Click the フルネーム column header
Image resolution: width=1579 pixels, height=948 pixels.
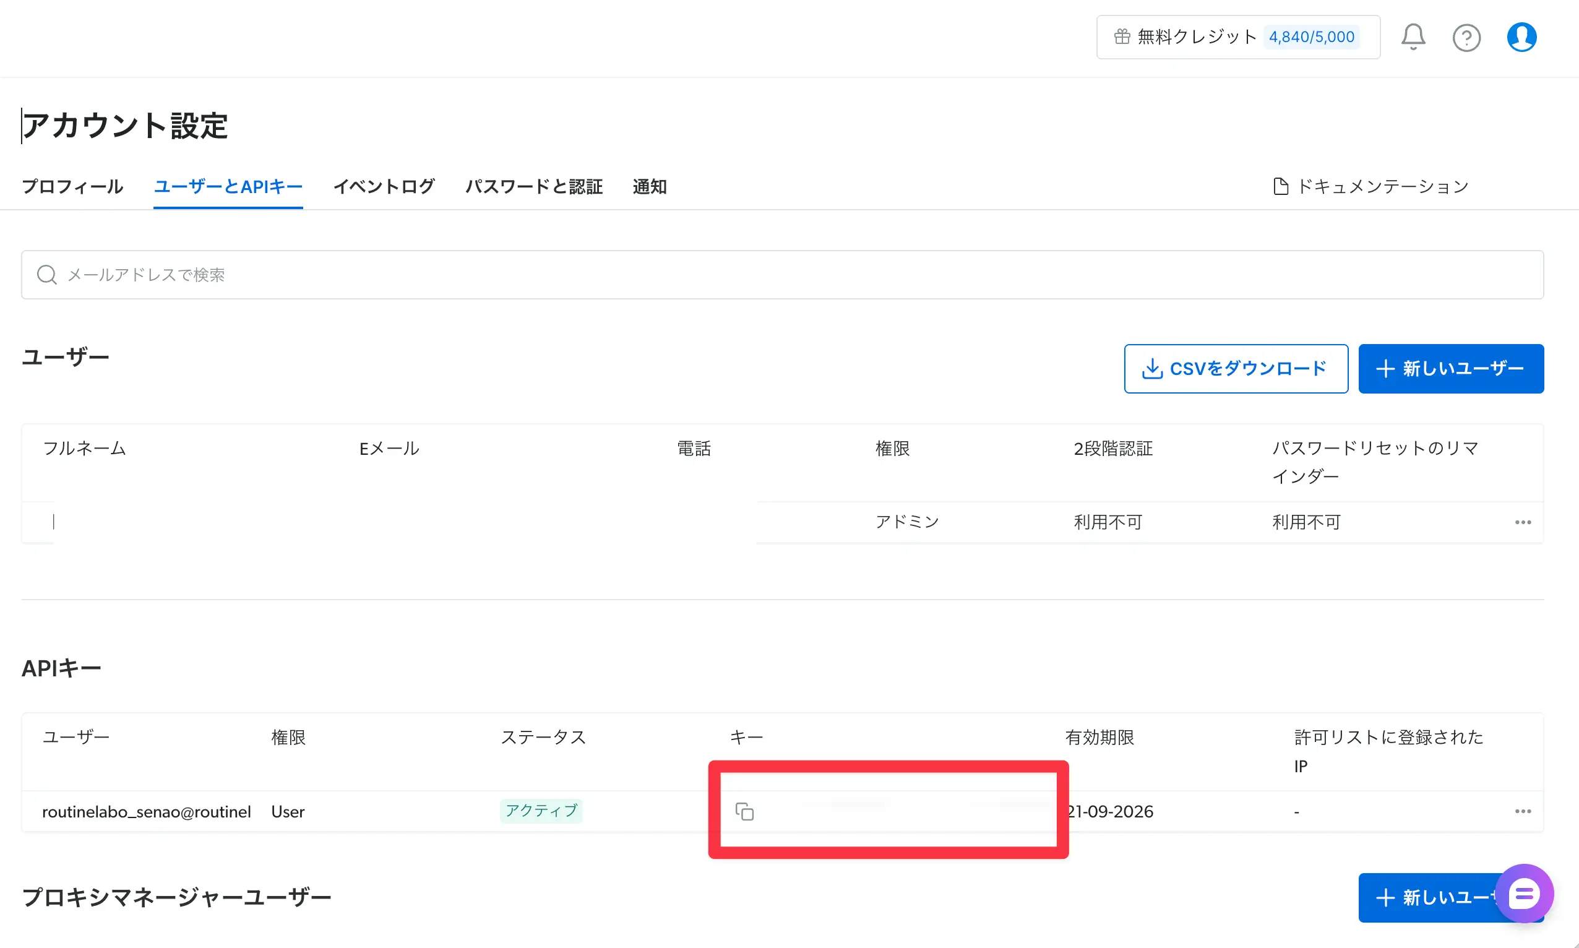pos(84,449)
